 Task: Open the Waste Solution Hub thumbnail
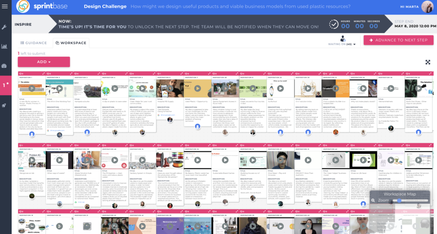tap(87, 160)
